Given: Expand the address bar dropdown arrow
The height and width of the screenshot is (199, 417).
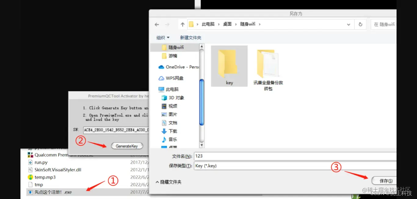Looking at the screenshot, I should point(349,24).
